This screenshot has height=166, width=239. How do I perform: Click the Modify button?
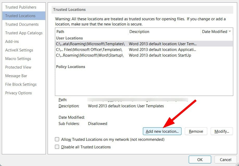coord(222,131)
